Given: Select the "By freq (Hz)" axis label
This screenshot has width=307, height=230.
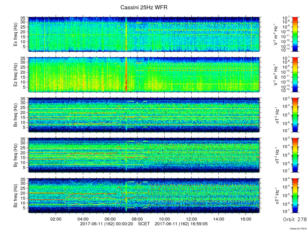Looking at the screenshot, I should 15,155.
